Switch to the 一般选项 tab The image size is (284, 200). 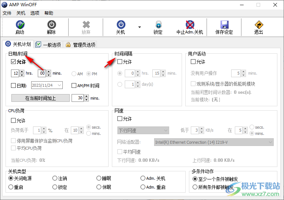[x=48, y=44]
